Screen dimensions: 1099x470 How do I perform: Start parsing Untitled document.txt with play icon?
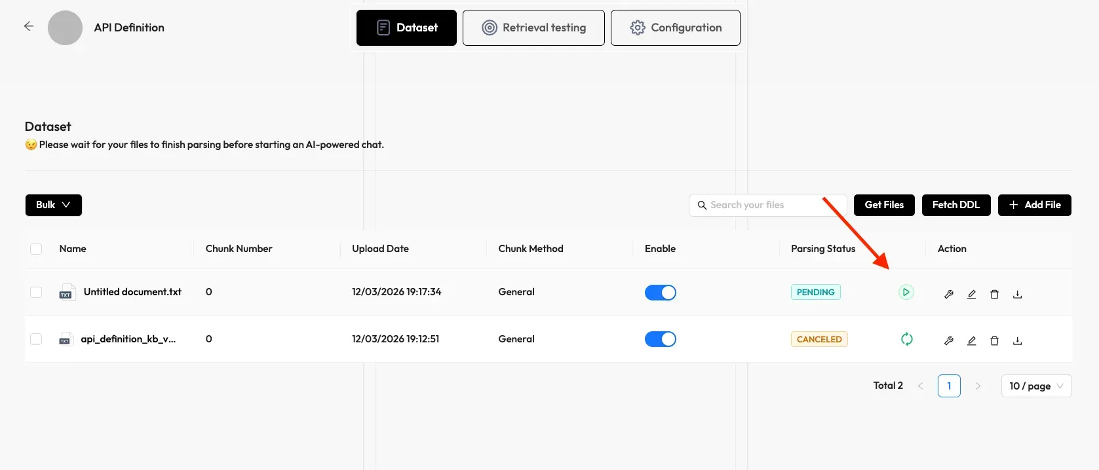pos(906,292)
